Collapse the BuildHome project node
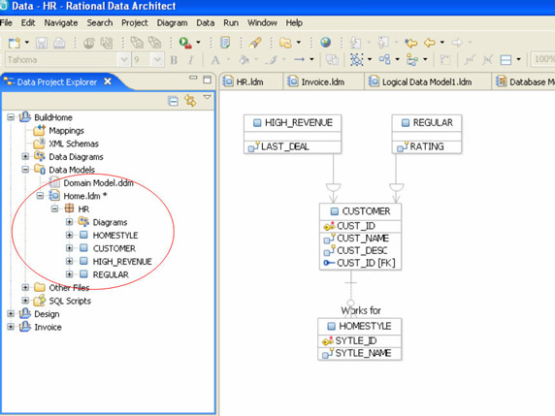The height and width of the screenshot is (416, 555). coord(11,116)
